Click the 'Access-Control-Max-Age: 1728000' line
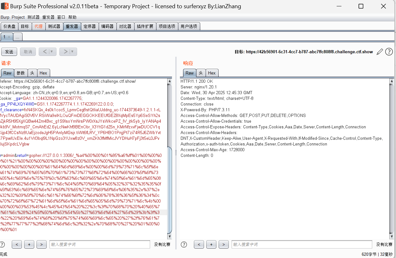This screenshot has width=396, height=258. [x=213, y=150]
